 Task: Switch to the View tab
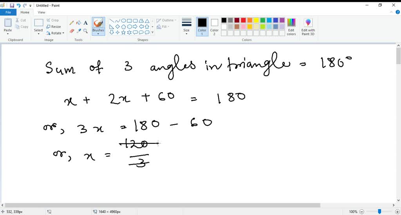[41, 12]
